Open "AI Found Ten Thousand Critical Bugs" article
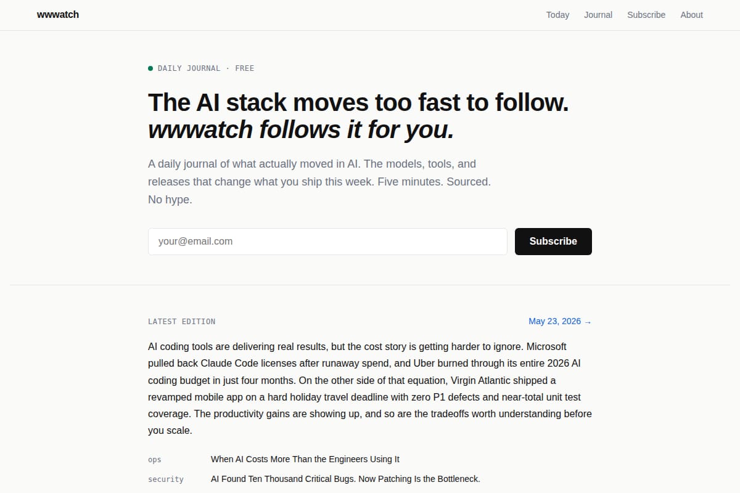Image resolution: width=740 pixels, height=493 pixels. pyautogui.click(x=345, y=479)
